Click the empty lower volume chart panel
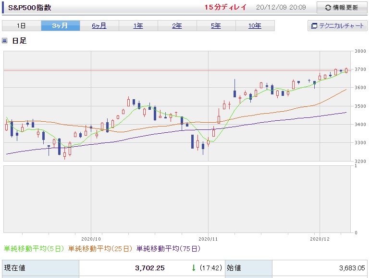The height and width of the screenshot is (278, 370). click(x=177, y=199)
